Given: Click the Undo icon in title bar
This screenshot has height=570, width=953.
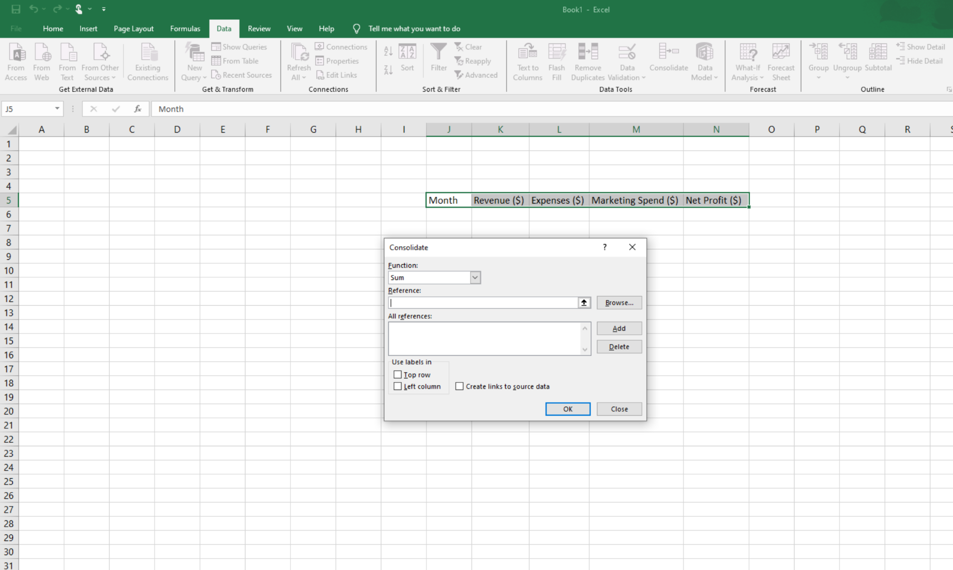Looking at the screenshot, I should (x=34, y=9).
